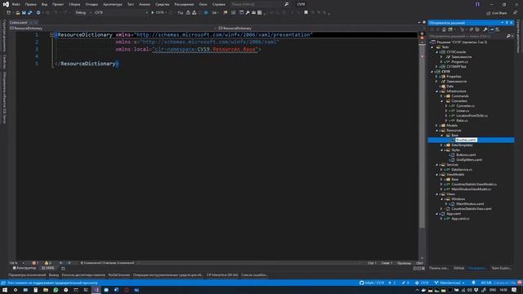Viewport: 523px width, 294px height.
Task: Open the Отладка menu
Action: coord(92,4)
